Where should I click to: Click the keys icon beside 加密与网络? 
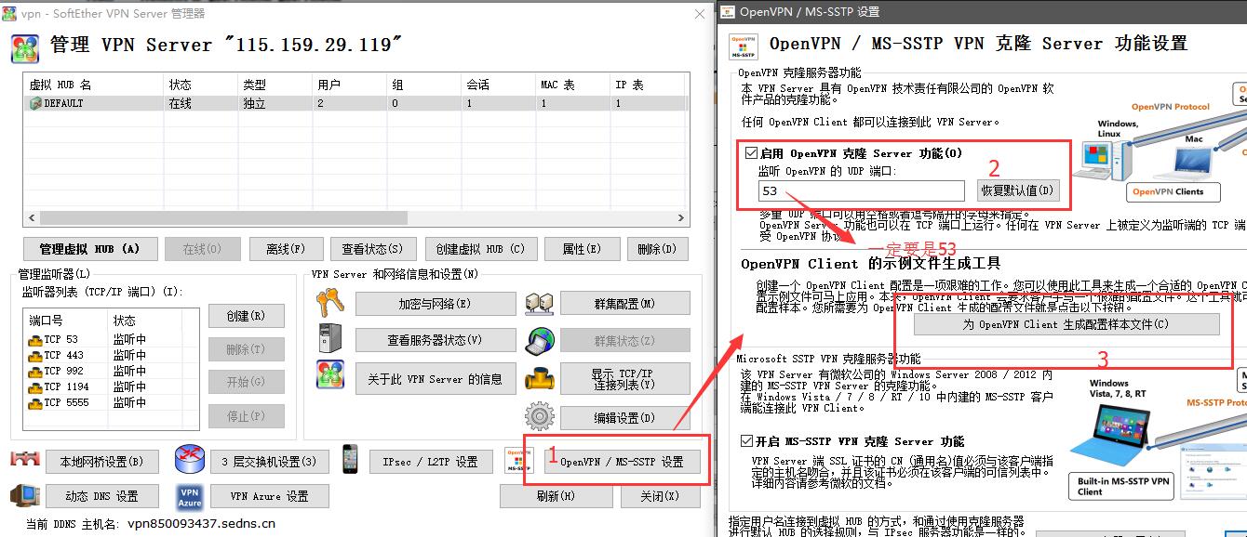click(x=329, y=303)
